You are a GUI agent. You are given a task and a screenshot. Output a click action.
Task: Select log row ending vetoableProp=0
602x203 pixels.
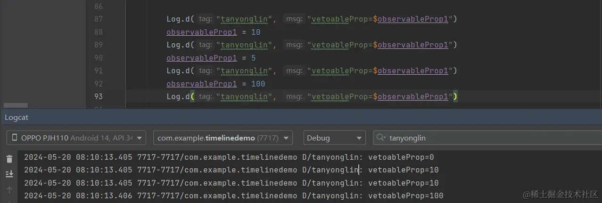(229, 157)
